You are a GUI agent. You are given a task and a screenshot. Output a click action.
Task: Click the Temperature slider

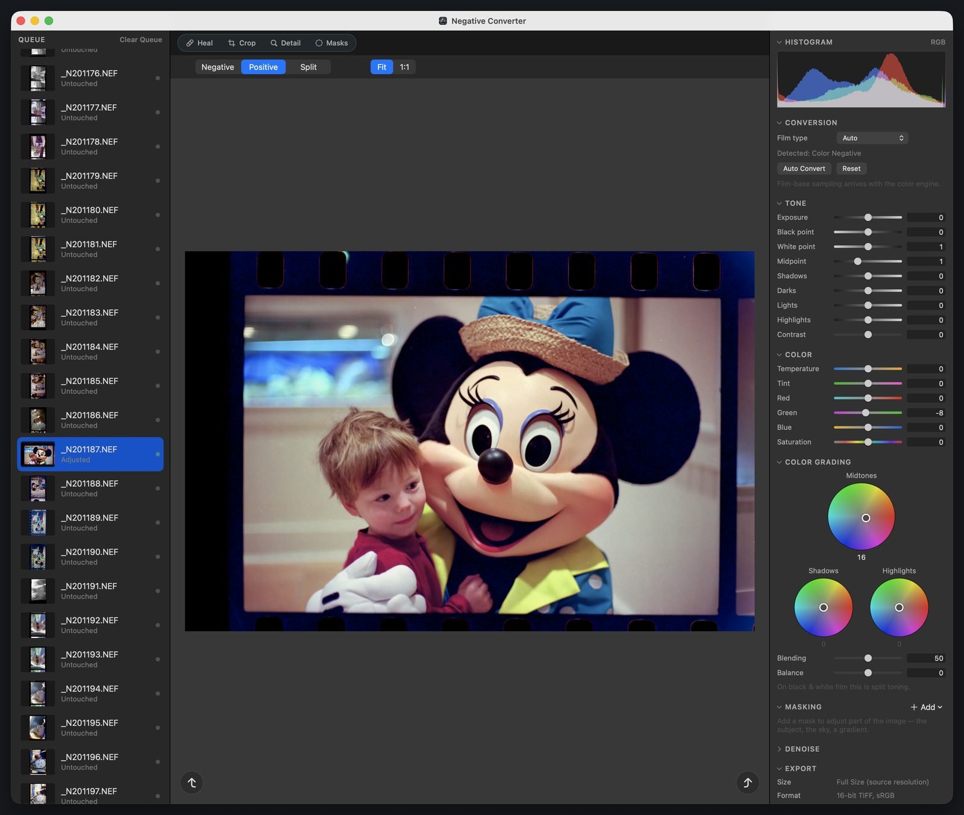click(x=868, y=369)
